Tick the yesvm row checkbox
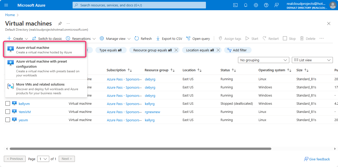This screenshot has width=338, height=167. point(8,120)
